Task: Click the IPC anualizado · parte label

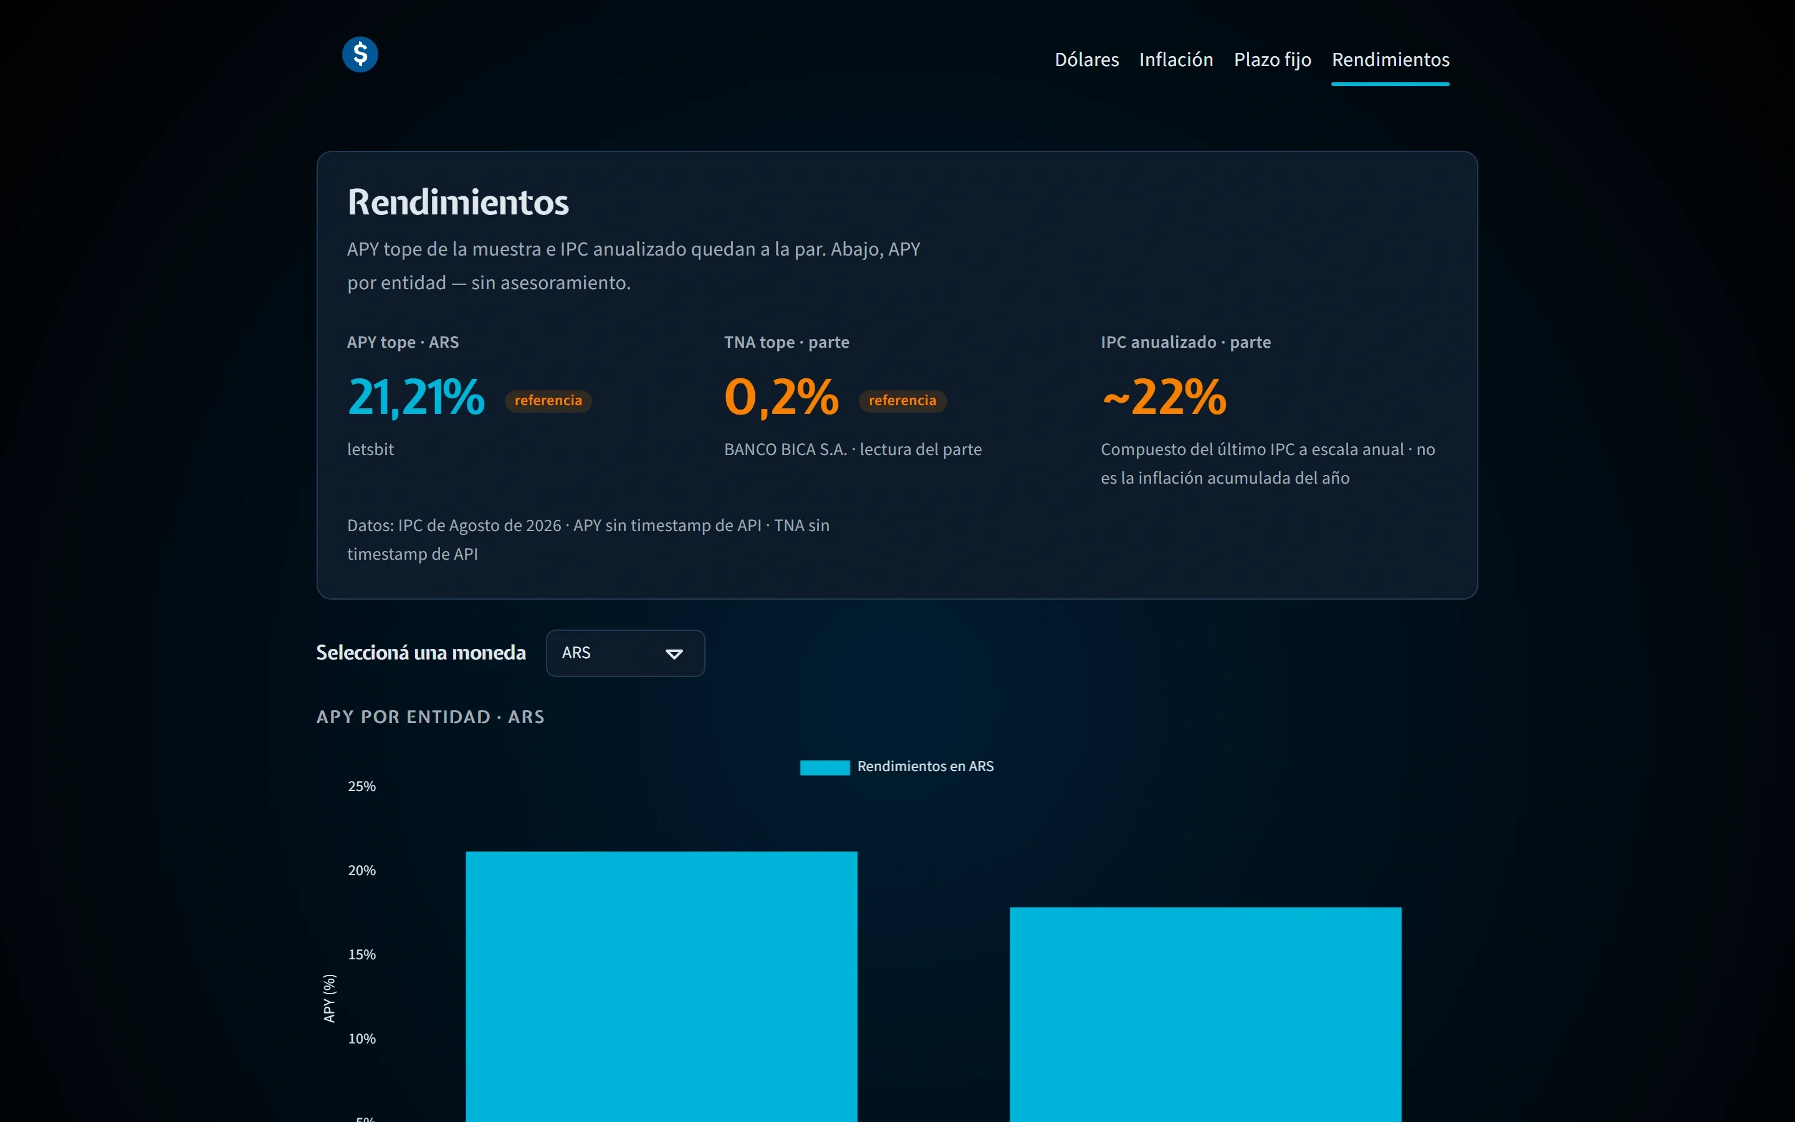Action: (1185, 342)
